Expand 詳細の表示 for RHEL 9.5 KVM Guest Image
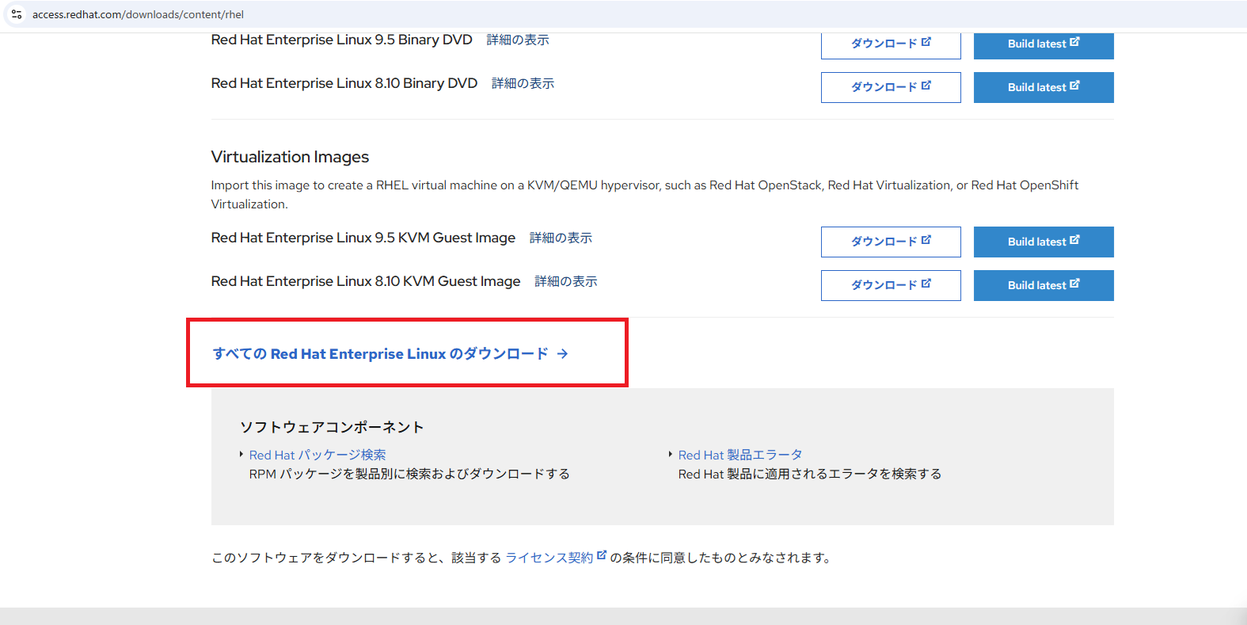 click(561, 238)
